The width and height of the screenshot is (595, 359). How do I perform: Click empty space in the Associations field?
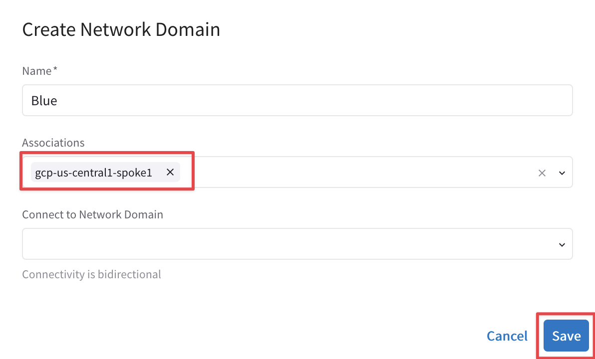tap(349, 173)
